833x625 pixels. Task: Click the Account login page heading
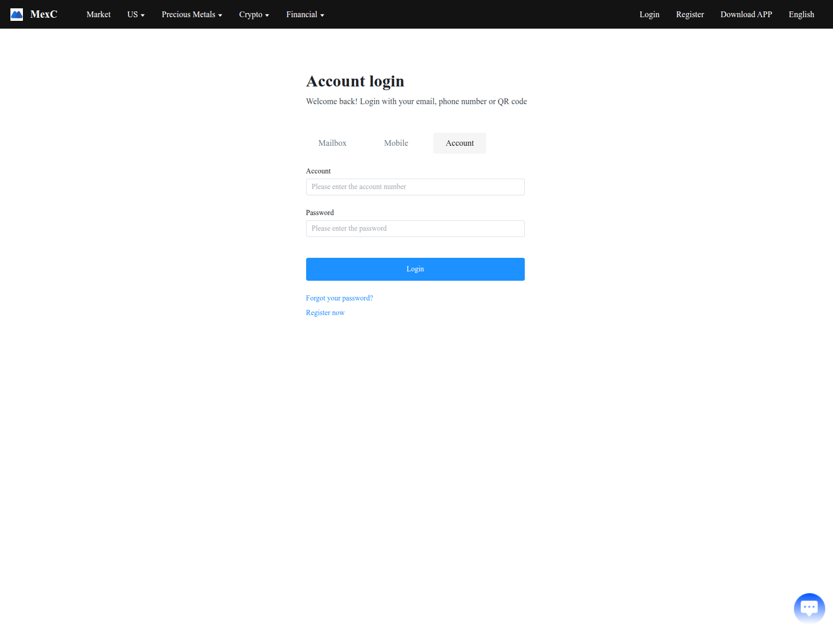355,81
